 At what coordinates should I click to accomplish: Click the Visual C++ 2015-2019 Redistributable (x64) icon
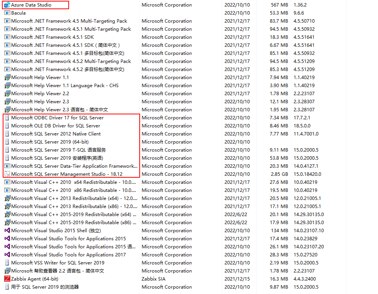(x=7, y=215)
